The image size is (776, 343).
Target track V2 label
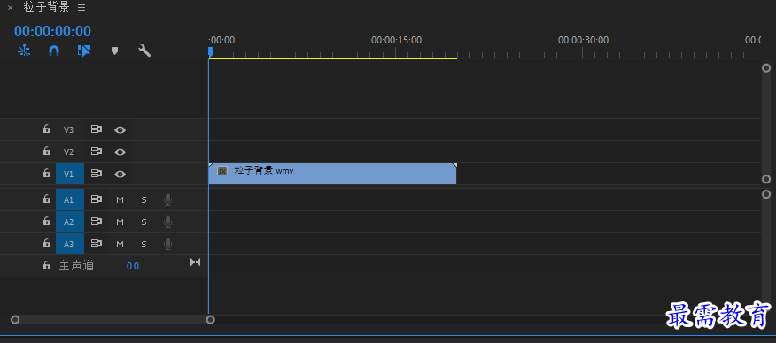point(68,152)
